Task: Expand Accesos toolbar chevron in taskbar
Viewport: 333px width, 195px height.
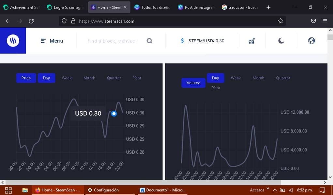Action: click(x=268, y=188)
